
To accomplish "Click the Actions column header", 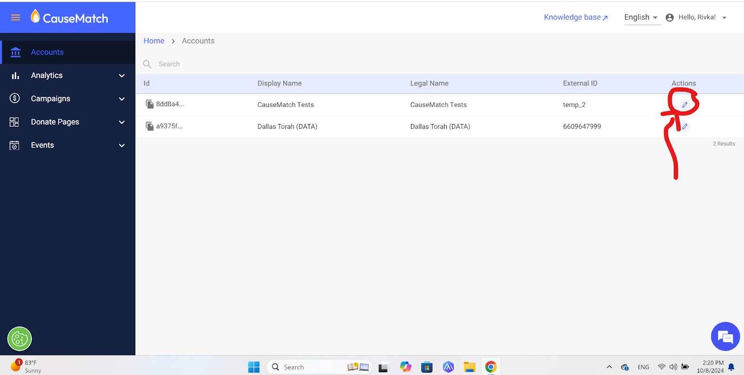I will (684, 83).
